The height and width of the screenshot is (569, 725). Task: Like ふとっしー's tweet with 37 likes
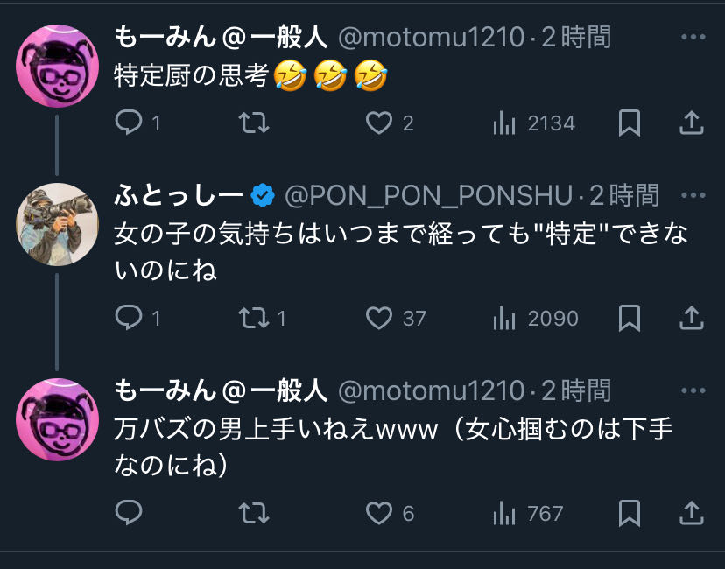379,318
